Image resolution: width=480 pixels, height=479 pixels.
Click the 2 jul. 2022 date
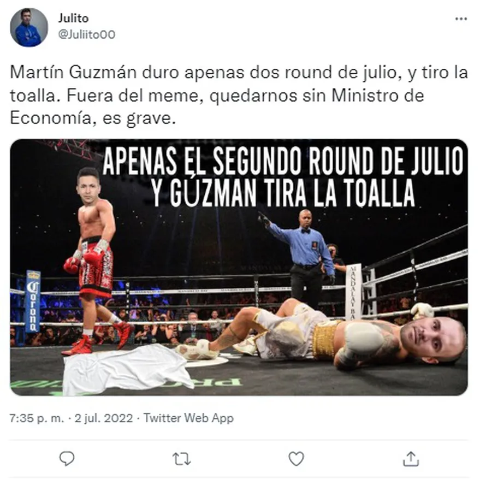point(104,418)
